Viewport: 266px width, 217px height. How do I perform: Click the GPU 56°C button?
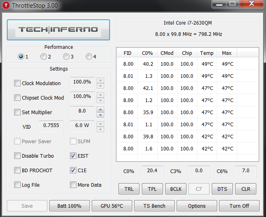point(112,206)
